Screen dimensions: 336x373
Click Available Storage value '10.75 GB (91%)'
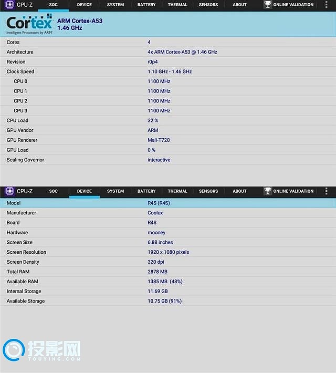point(164,301)
